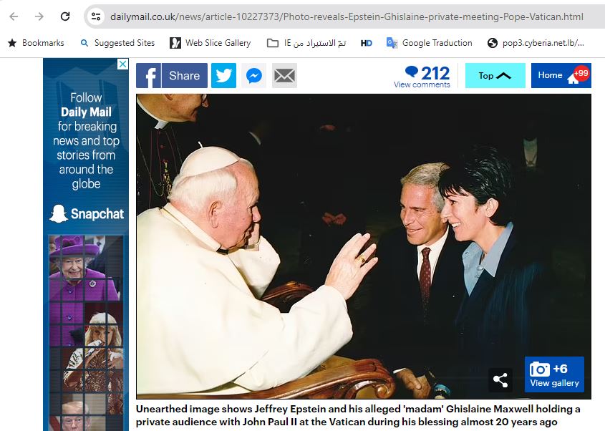Share article on Facebook
The image size is (605, 431).
tap(172, 75)
